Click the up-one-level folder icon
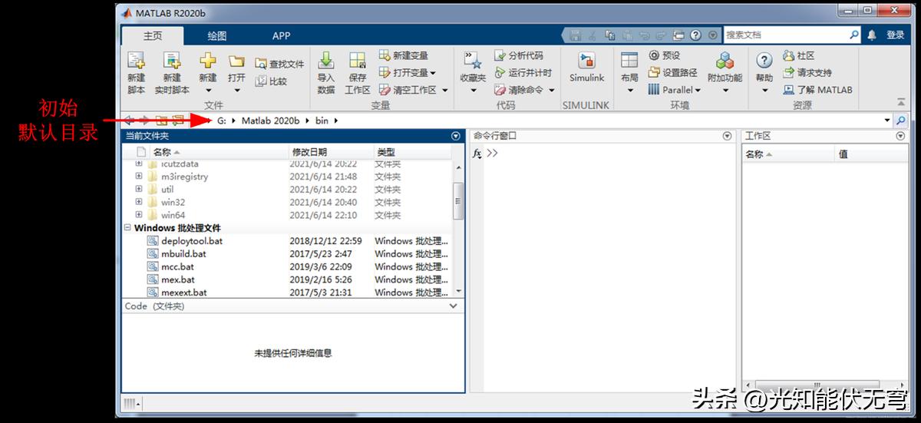Screen dimensions: 921x423 161,120
